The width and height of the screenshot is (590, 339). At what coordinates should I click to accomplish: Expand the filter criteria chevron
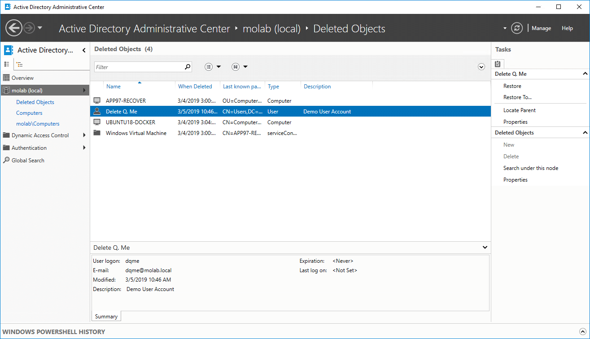click(481, 67)
